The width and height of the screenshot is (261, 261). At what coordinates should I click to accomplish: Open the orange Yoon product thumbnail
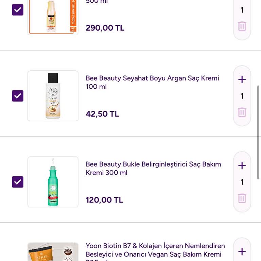pyautogui.click(x=53, y=252)
